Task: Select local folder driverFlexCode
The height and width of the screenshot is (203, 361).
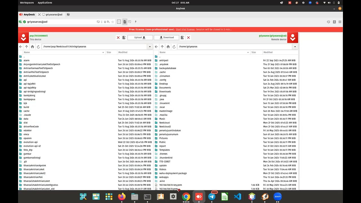Action: 31,127
